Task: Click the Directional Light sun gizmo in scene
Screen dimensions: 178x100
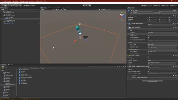Action: (80, 24)
